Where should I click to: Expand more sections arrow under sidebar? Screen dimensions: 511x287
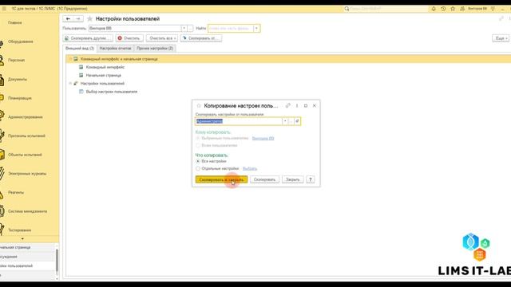click(22, 239)
